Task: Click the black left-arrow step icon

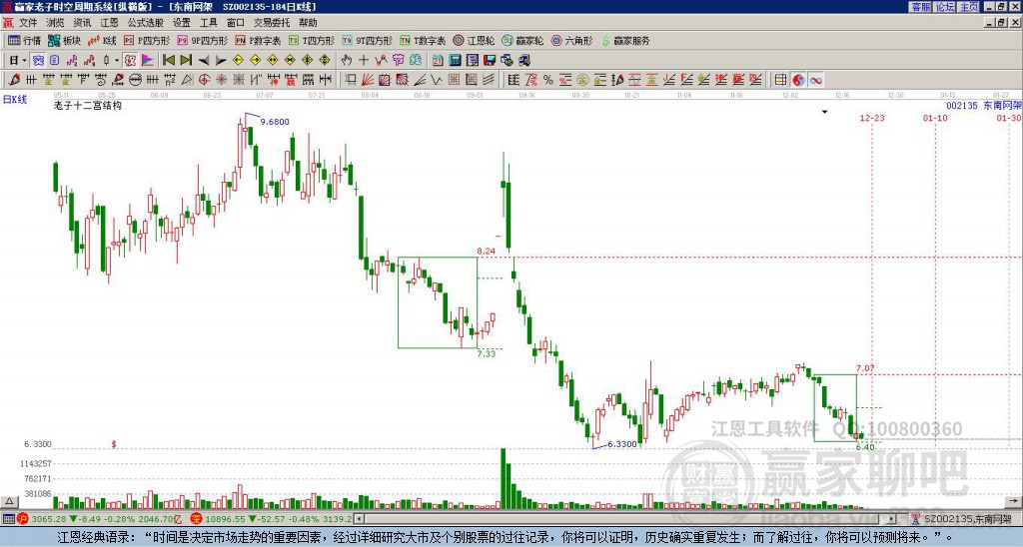Action: tap(204, 60)
